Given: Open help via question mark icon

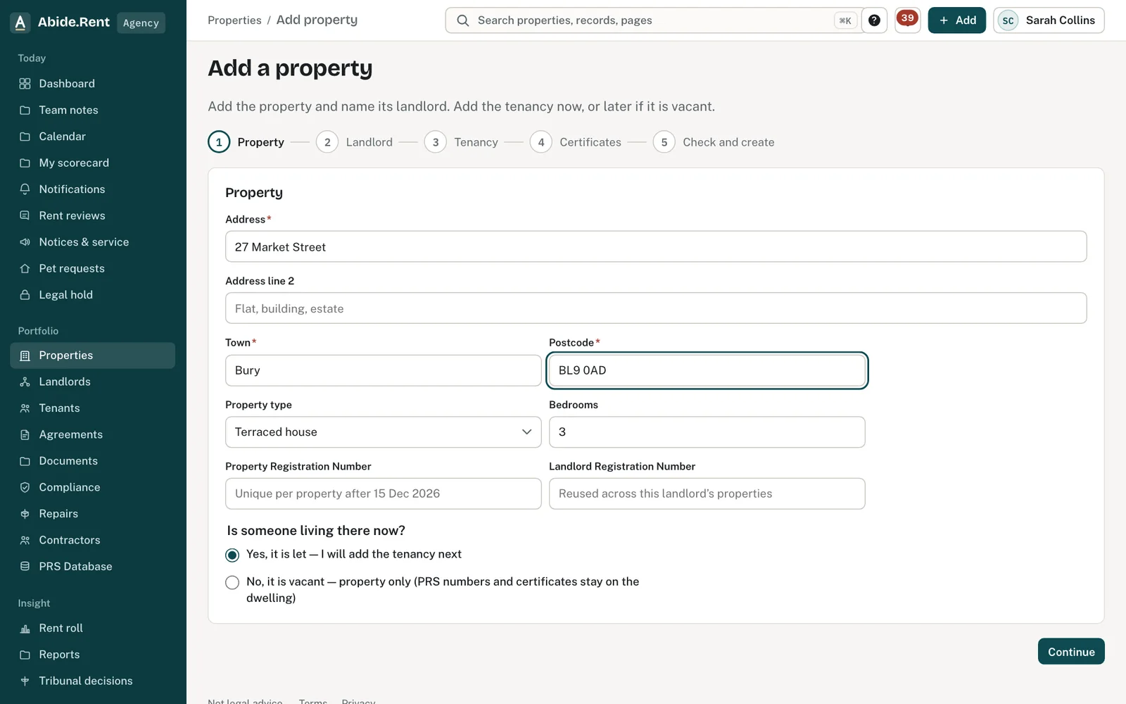Looking at the screenshot, I should pos(874,20).
